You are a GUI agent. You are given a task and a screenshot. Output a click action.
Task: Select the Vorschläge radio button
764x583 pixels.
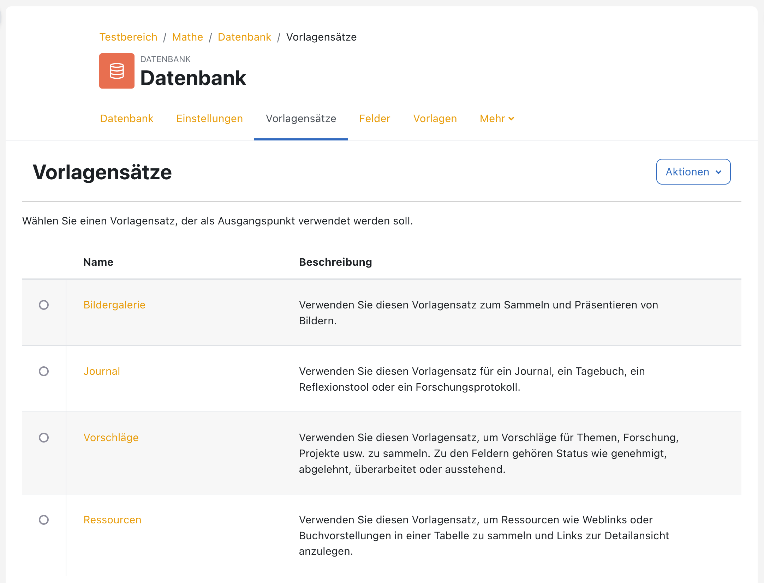pos(44,438)
